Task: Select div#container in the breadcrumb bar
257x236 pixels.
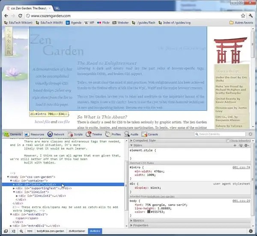Action: pos(77,231)
